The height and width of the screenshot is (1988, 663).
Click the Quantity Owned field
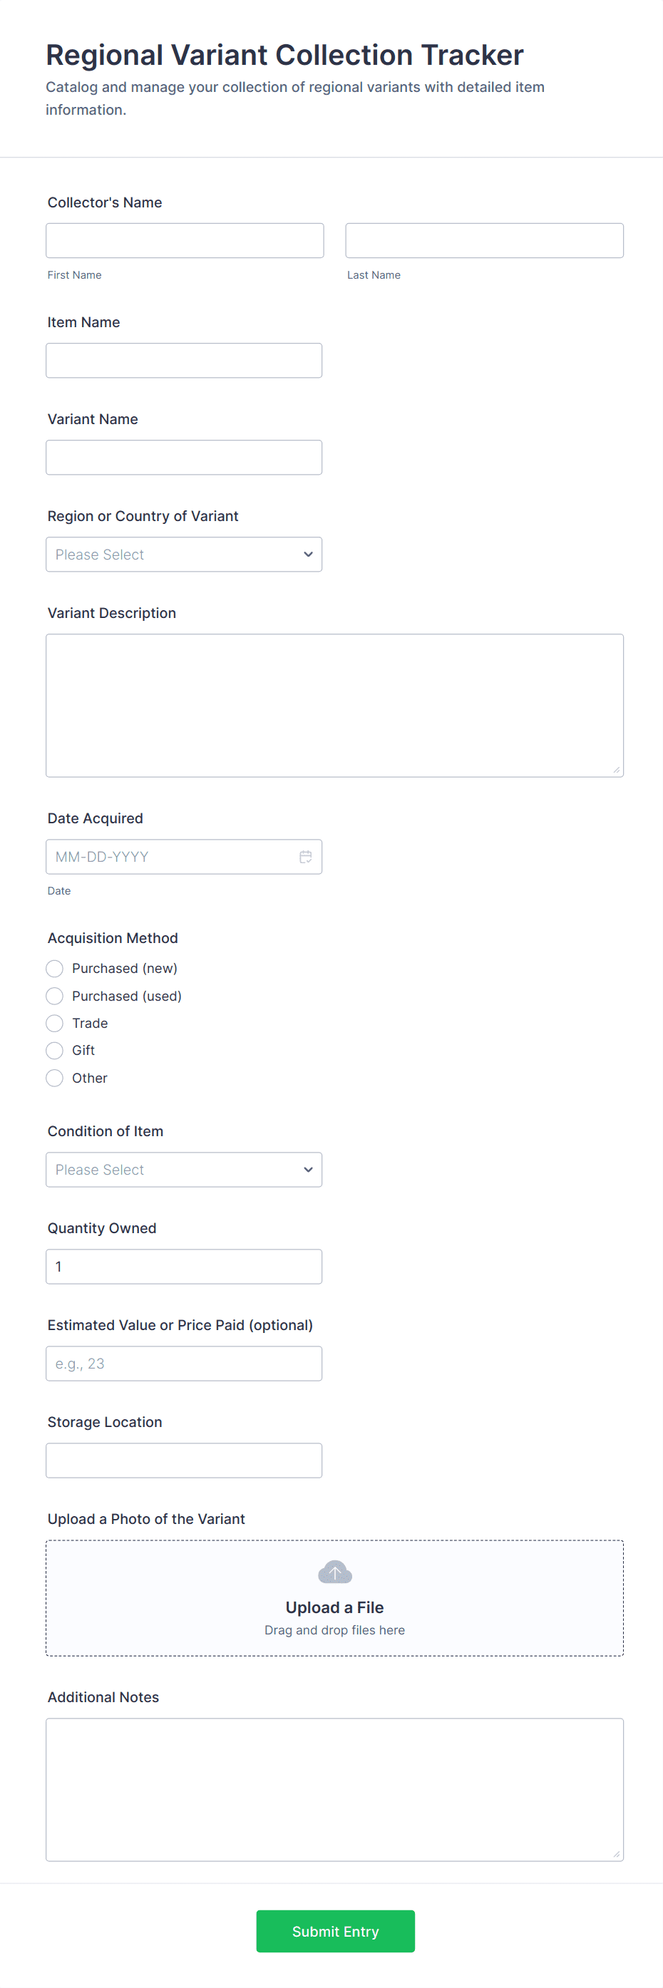[x=184, y=1267]
